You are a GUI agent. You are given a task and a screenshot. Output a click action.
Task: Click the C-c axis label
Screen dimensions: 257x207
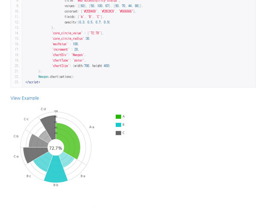coord(26,119)
